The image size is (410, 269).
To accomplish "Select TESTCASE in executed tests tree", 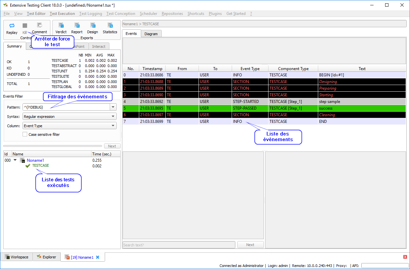I will pyautogui.click(x=40, y=165).
